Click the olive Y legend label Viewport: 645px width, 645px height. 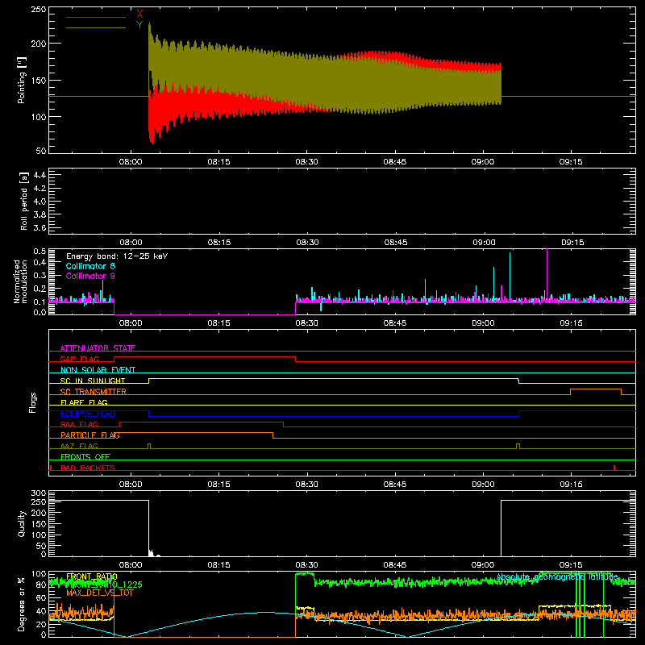[x=139, y=25]
